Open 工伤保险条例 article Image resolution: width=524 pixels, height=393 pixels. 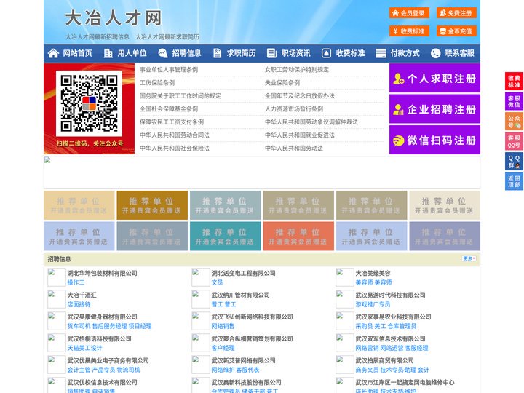pyautogui.click(x=157, y=82)
